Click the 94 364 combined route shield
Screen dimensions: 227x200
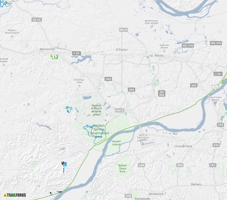click(x=162, y=93)
